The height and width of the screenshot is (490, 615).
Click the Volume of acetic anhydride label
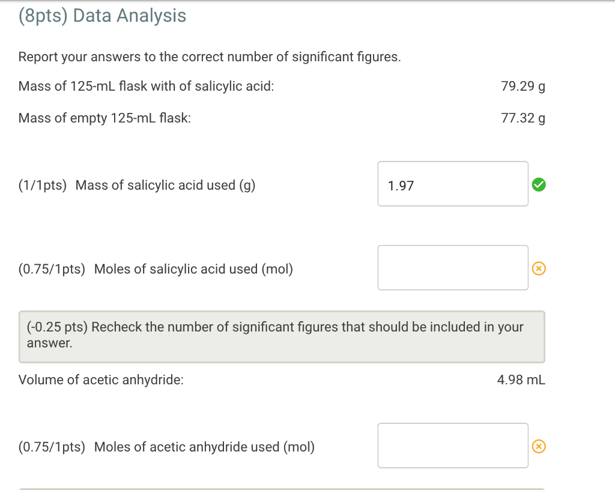[x=101, y=380]
